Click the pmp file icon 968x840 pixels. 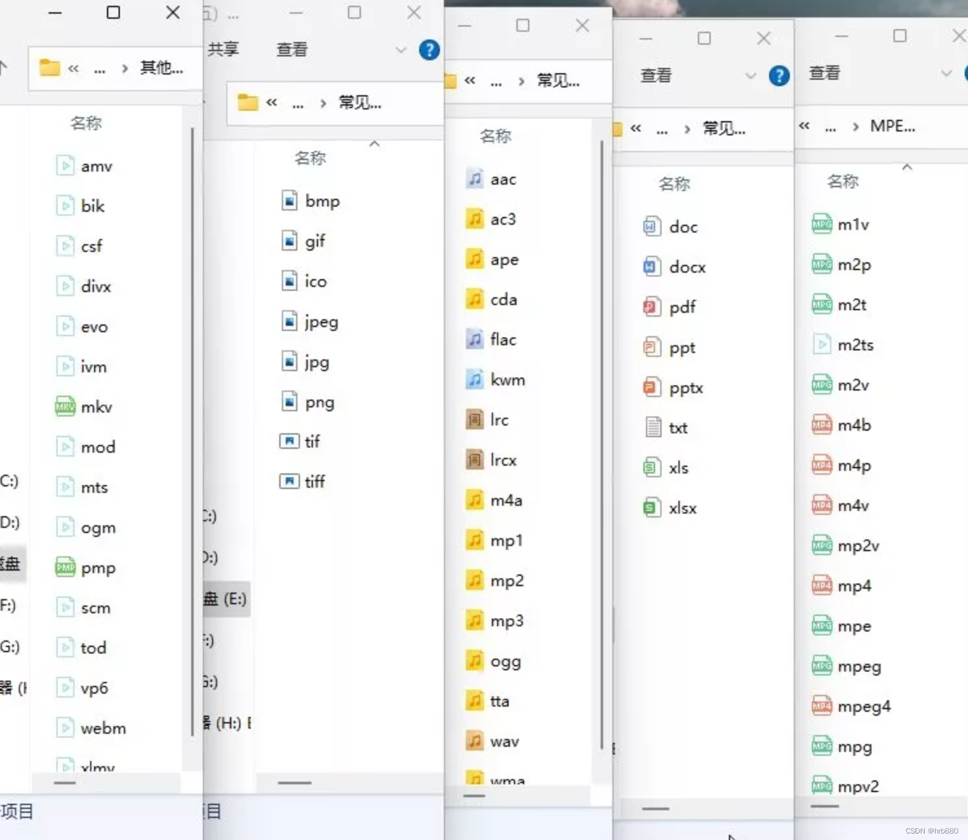[65, 567]
